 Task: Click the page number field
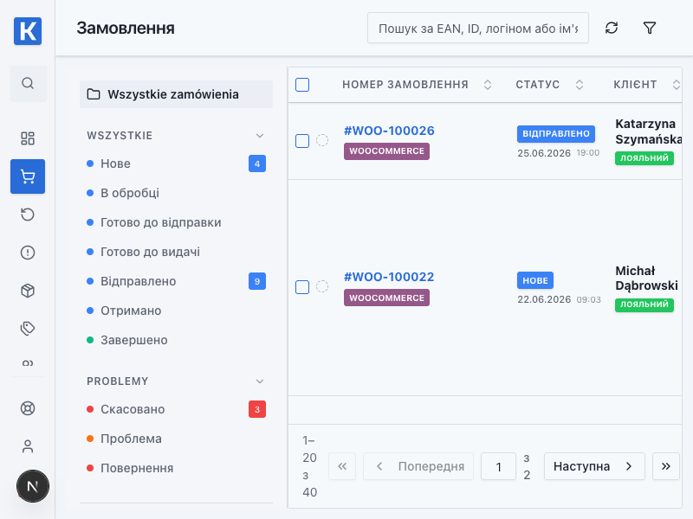coord(499,466)
